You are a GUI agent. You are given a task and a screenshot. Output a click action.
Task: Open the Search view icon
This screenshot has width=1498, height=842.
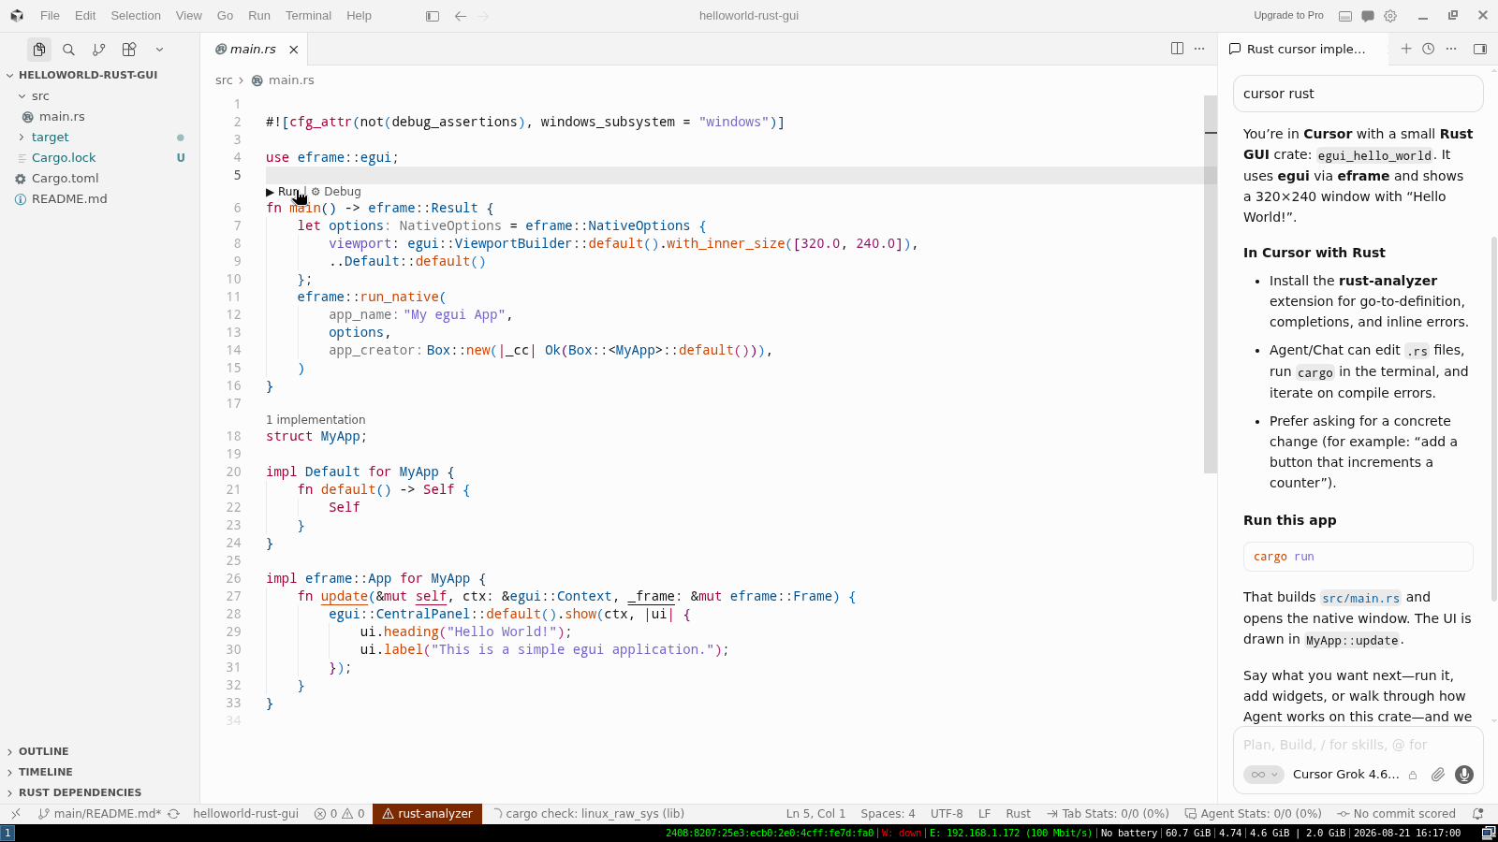(68, 50)
